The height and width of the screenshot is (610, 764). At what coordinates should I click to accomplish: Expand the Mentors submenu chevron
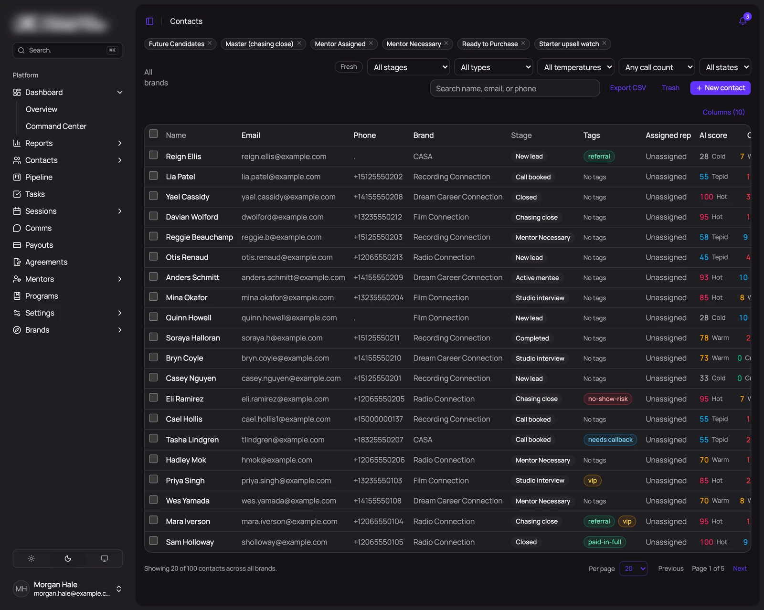pos(120,279)
